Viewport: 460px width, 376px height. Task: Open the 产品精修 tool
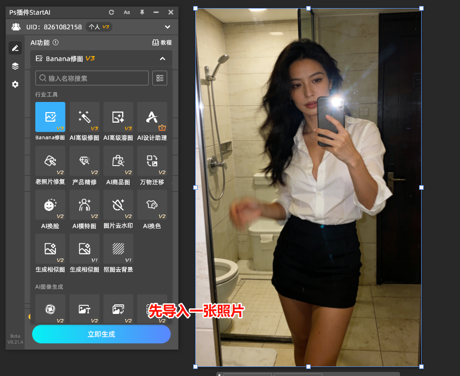coord(84,161)
